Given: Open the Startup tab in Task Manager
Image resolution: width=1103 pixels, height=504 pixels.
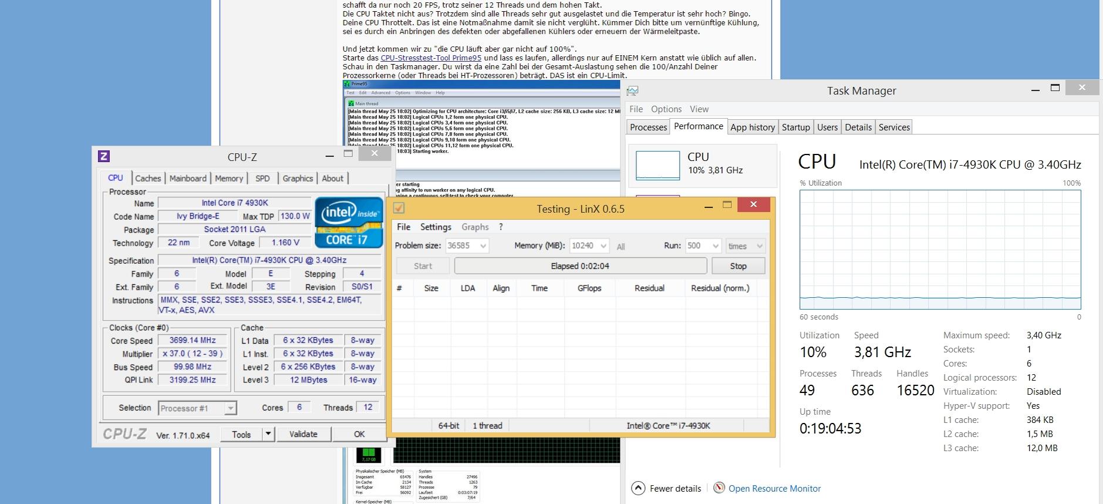Looking at the screenshot, I should point(795,127).
